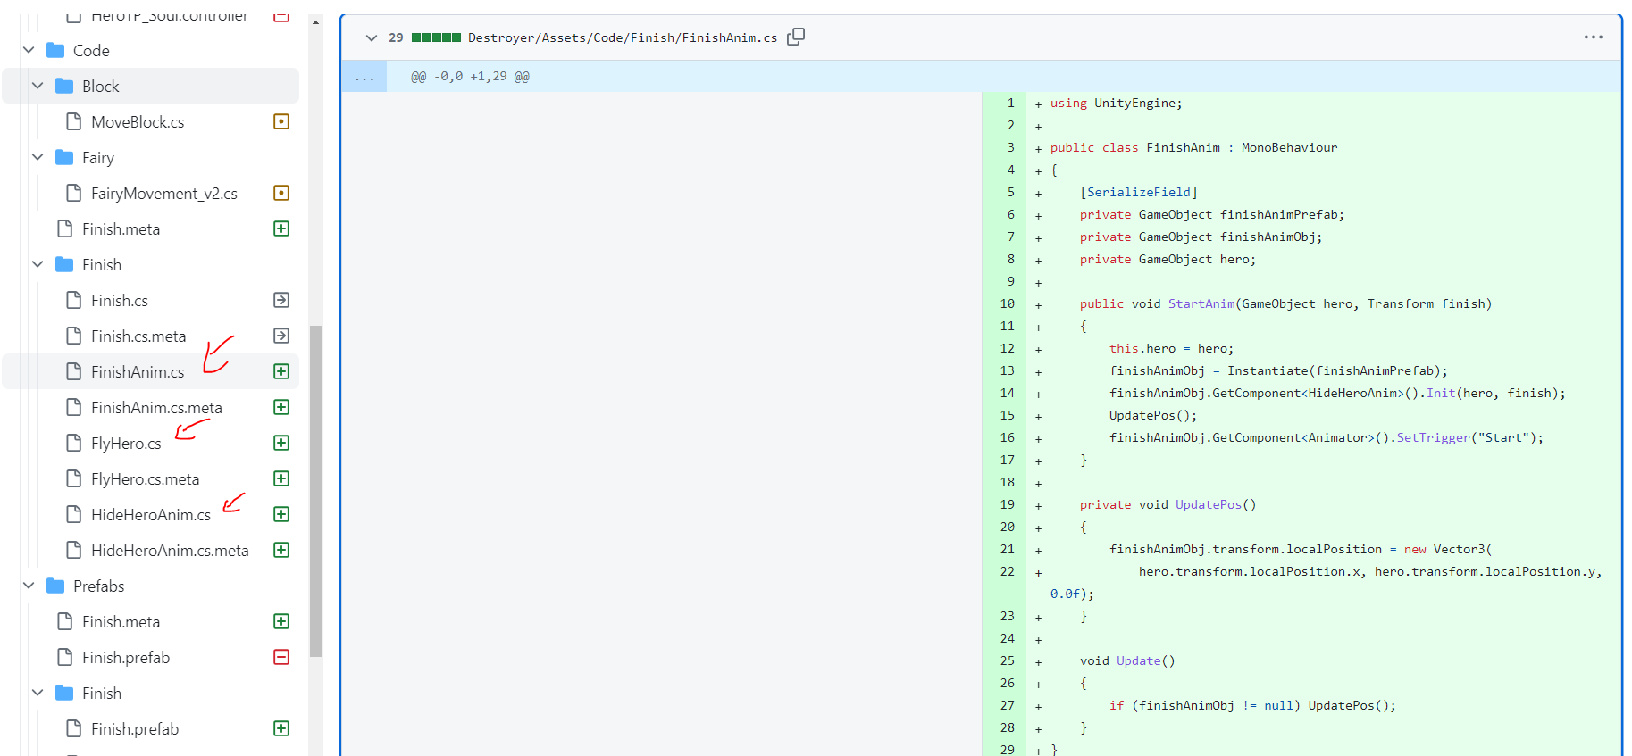Collapse the FinishAnim.cs diff chevron
Image resolution: width=1632 pixels, height=756 pixels.
(372, 37)
